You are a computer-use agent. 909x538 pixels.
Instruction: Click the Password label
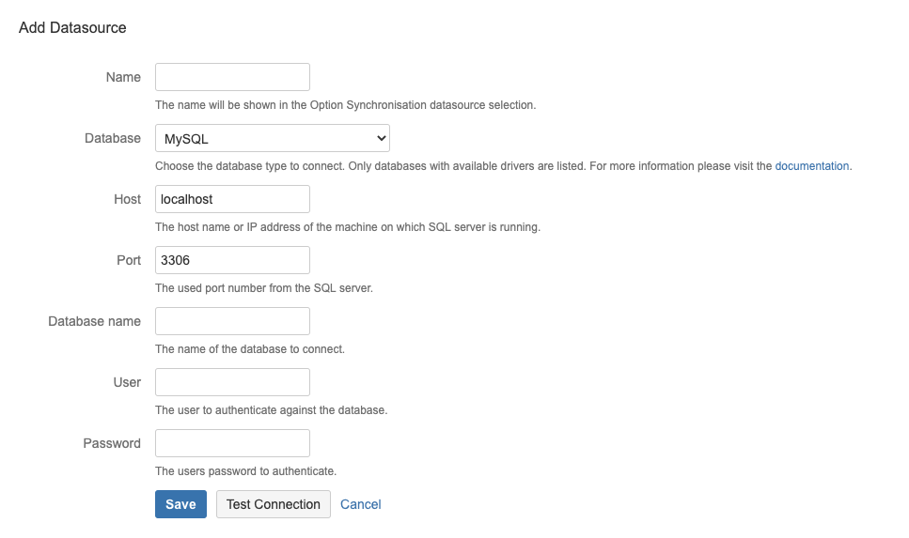click(112, 443)
